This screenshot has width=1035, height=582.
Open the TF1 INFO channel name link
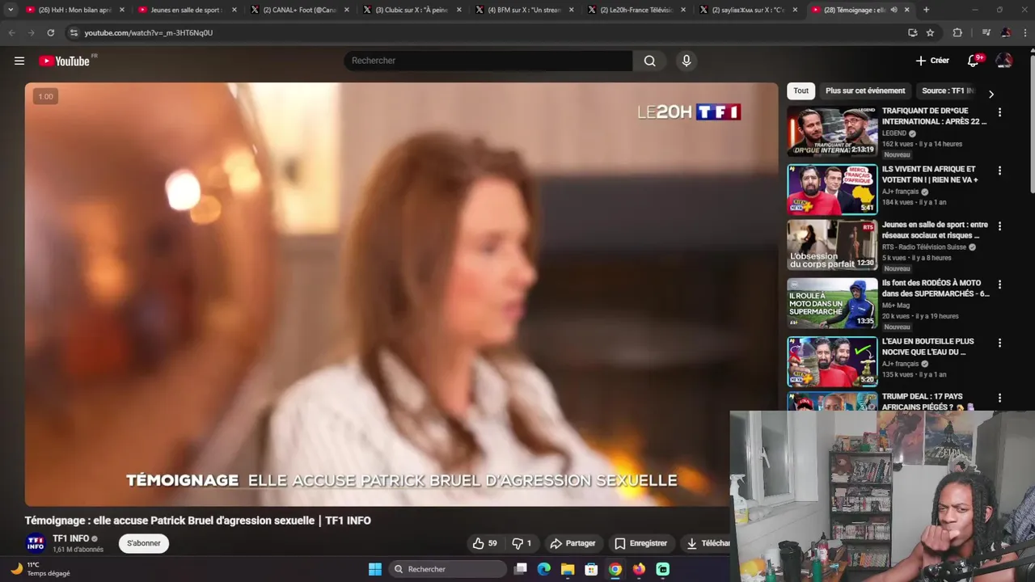point(71,538)
